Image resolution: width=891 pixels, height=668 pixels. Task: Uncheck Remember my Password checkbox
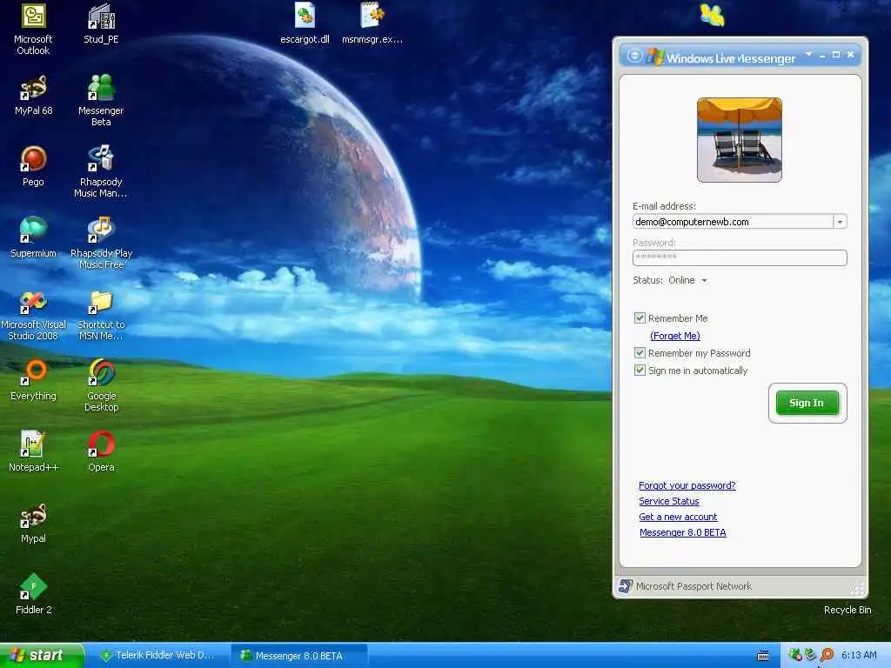[x=640, y=353]
